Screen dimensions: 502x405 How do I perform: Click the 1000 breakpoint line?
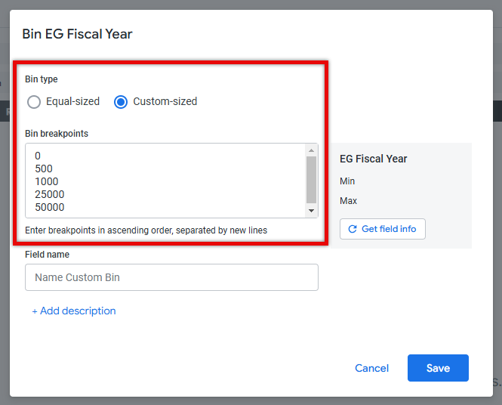(46, 181)
